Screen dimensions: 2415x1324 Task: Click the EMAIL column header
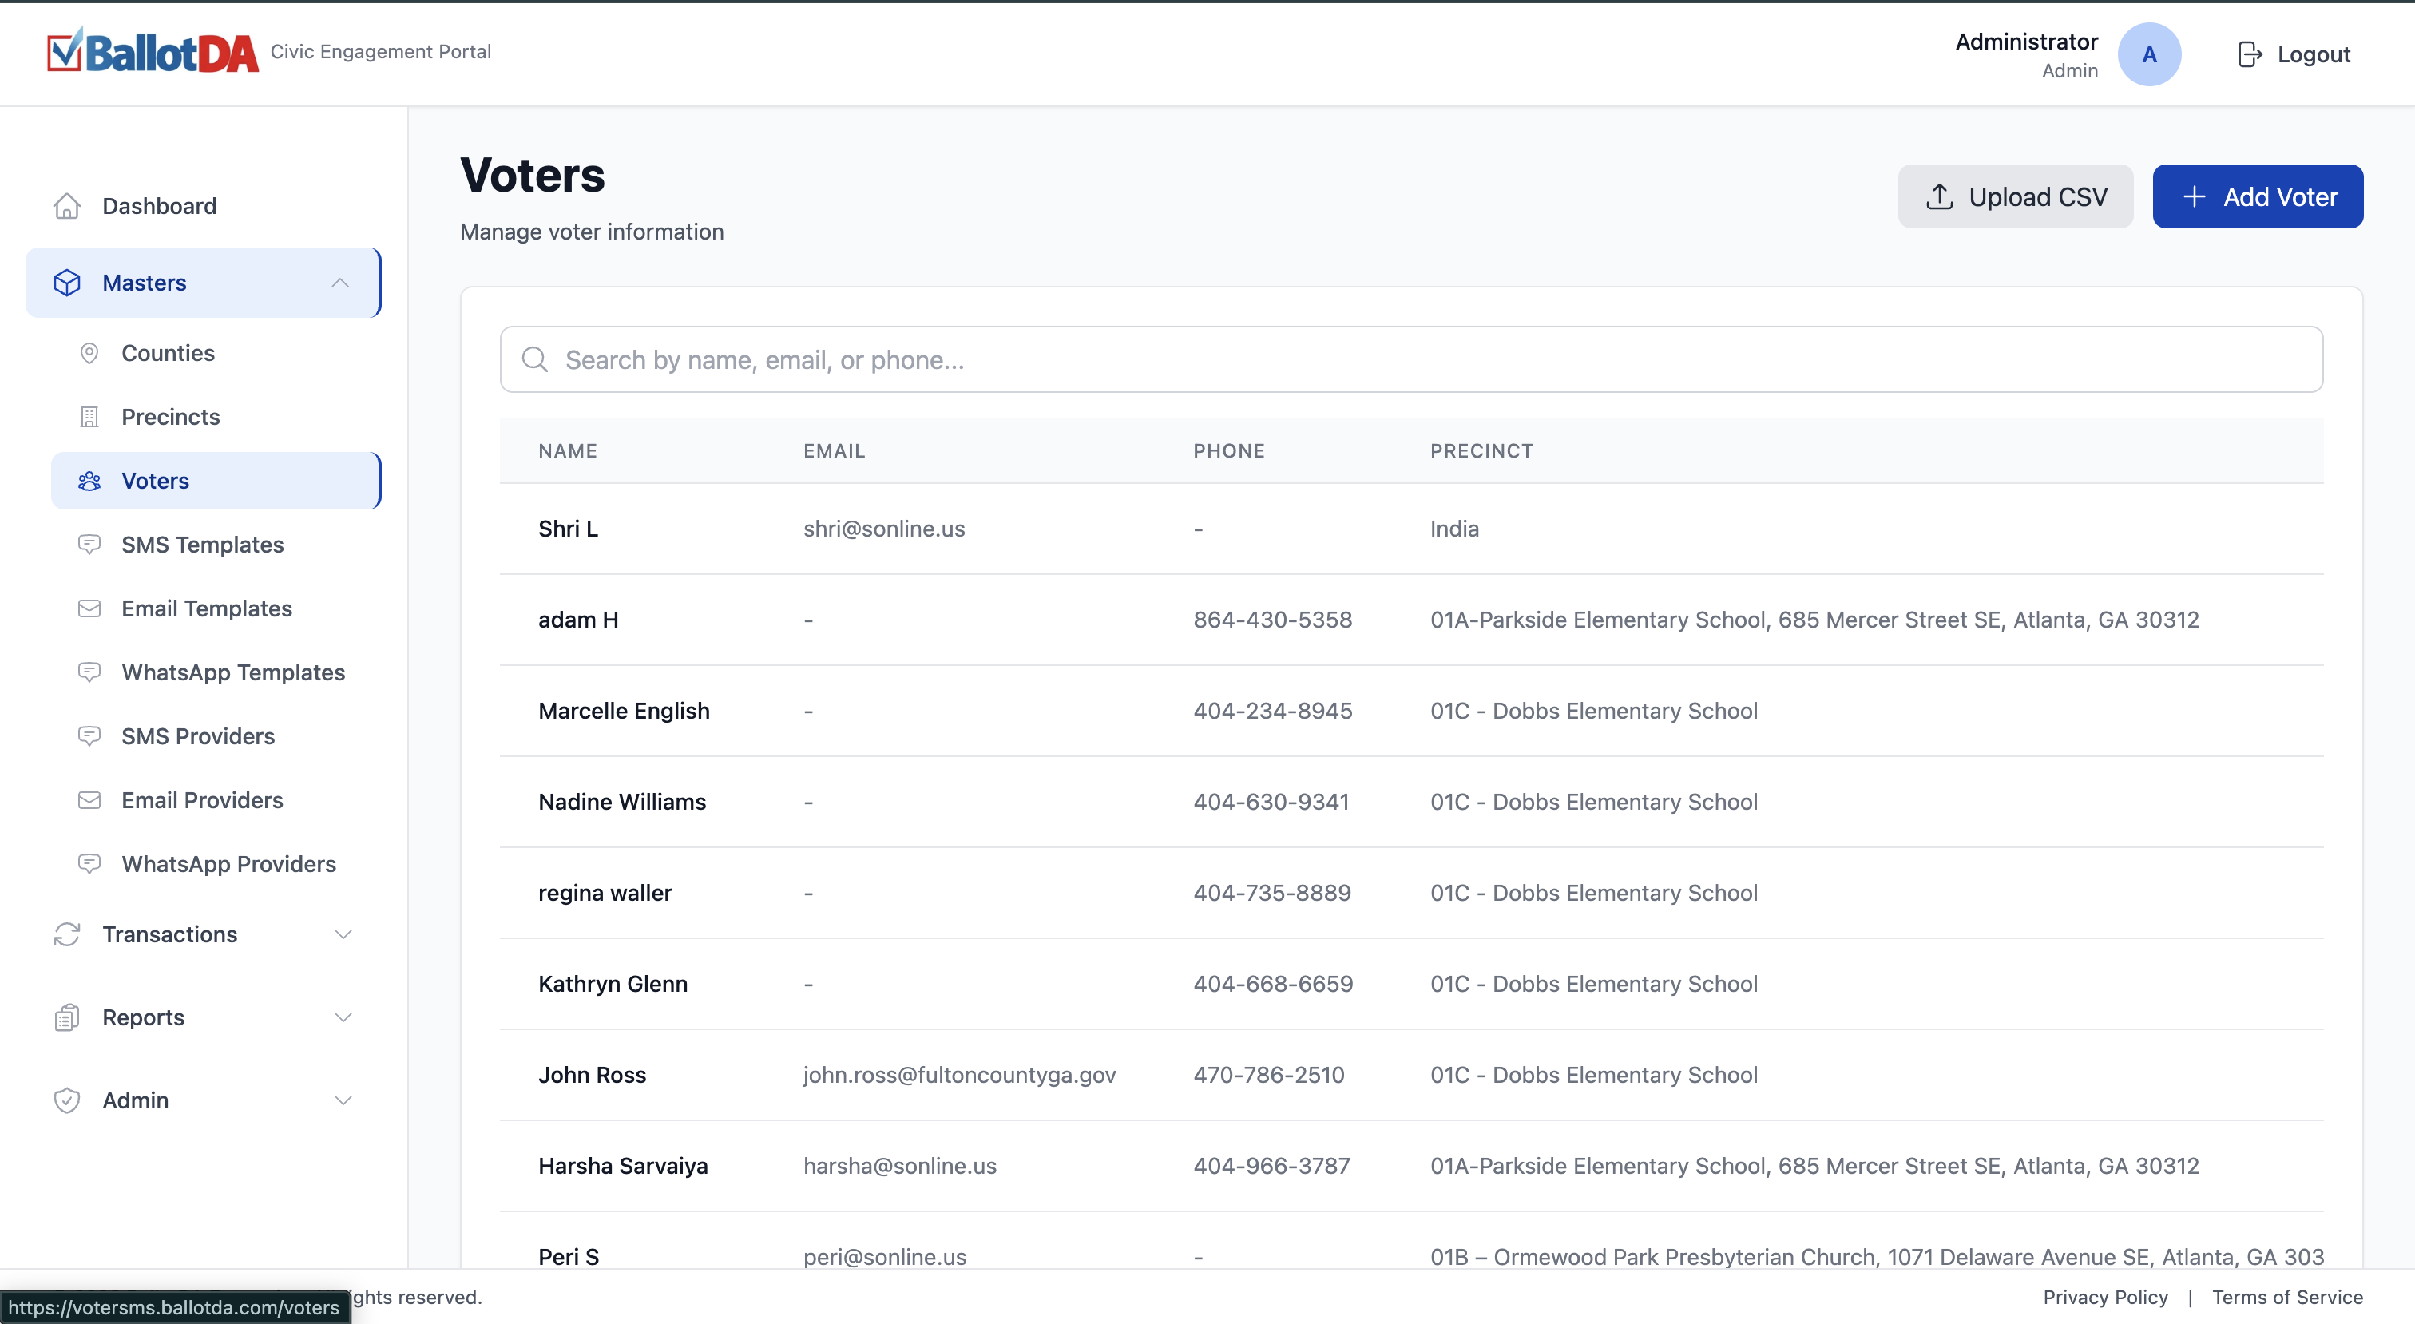(x=834, y=450)
